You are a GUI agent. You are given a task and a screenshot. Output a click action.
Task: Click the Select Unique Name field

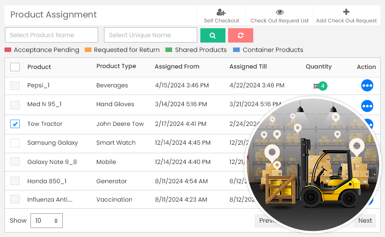pos(150,35)
